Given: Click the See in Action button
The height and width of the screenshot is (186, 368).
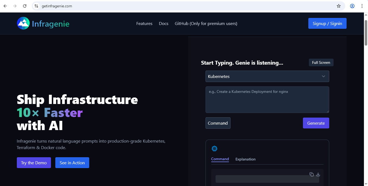Looking at the screenshot, I should (x=72, y=163).
